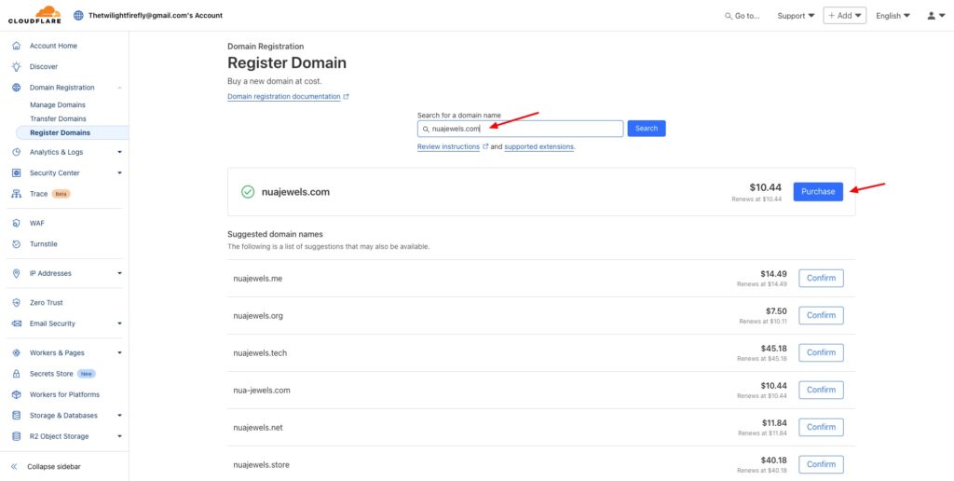Click the WAF shield icon
Image resolution: width=954 pixels, height=481 pixels.
[x=17, y=224]
